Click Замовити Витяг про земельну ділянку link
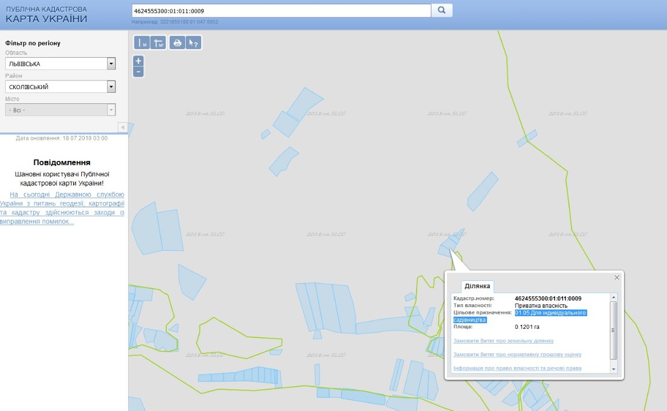Screen dimensions: 667x411 (503, 341)
